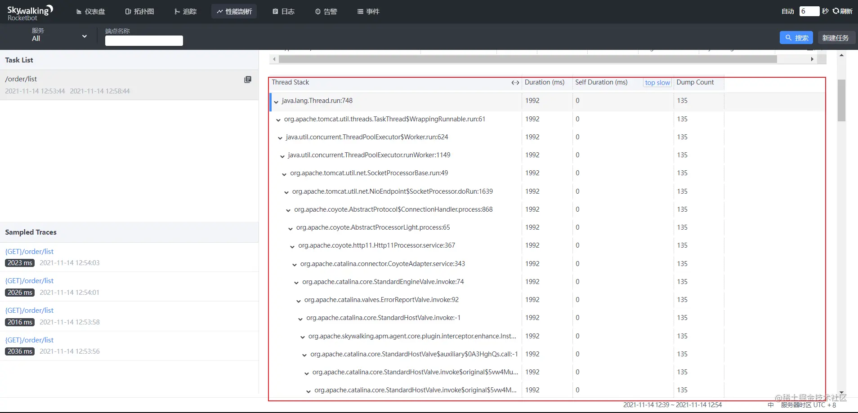Open the task detail icon beside /order/list
858x413 pixels.
[248, 80]
